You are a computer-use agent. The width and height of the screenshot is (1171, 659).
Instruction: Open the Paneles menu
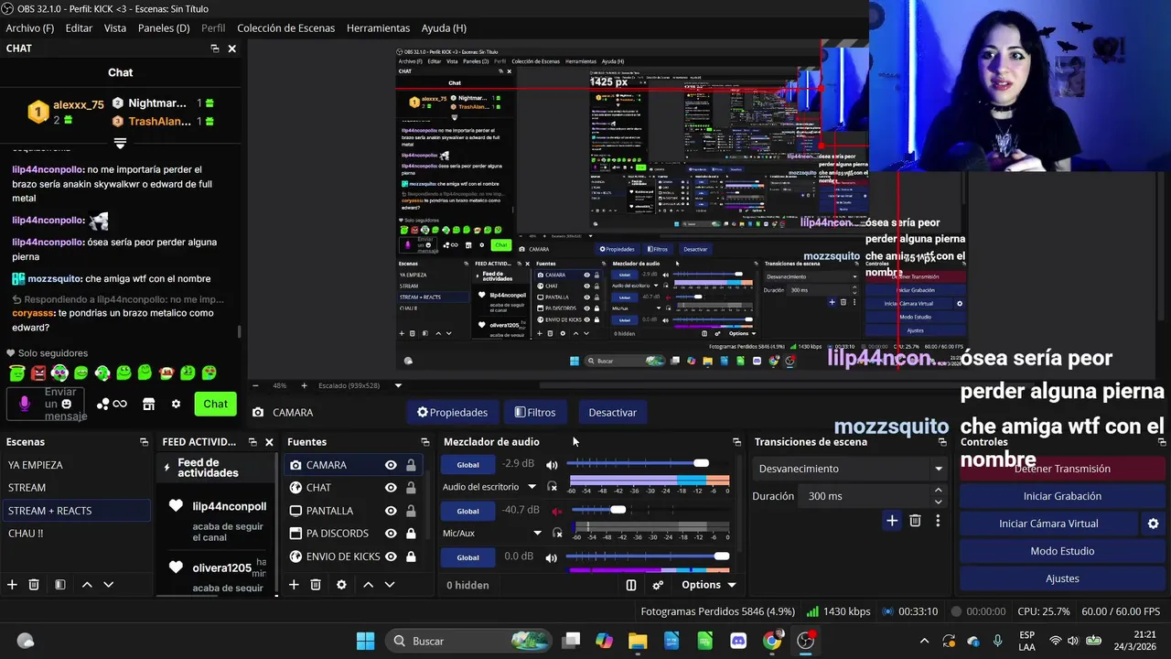point(164,28)
